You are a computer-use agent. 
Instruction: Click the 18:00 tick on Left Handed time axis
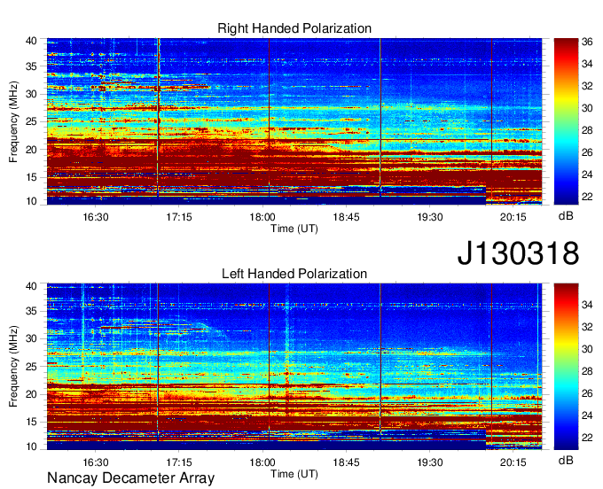pyautogui.click(x=262, y=462)
